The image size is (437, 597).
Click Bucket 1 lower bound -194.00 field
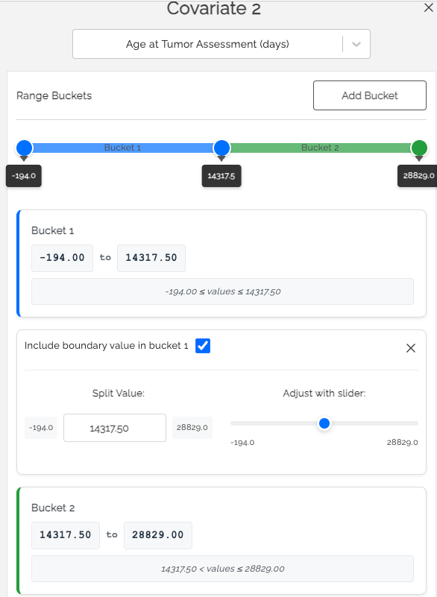(x=62, y=258)
